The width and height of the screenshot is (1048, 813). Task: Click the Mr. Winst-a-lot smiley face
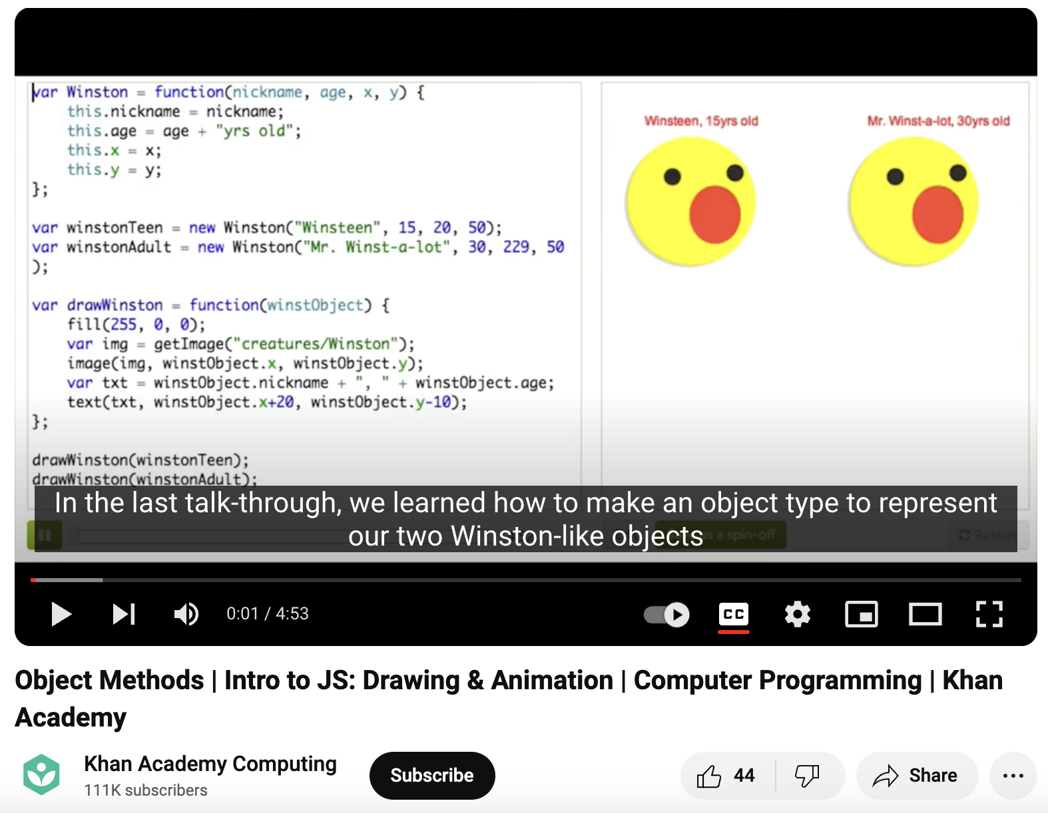pyautogui.click(x=914, y=202)
